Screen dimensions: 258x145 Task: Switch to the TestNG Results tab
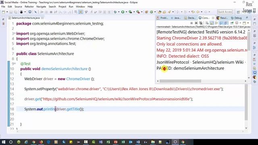(x=222, y=18)
